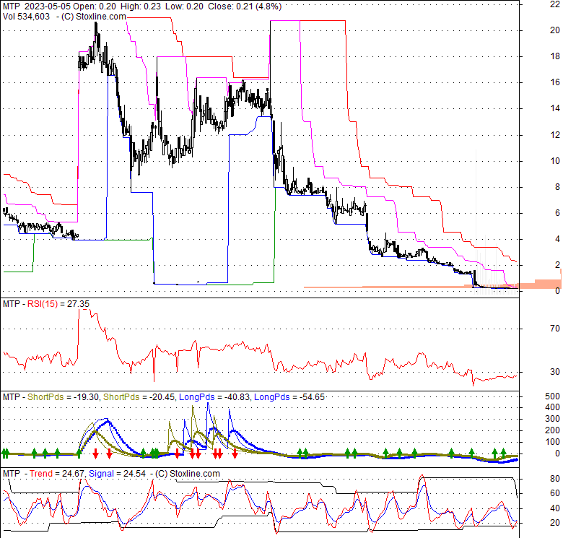Image resolution: width=563 pixels, height=538 pixels.
Task: Click the ShortPds = -20.45 readout
Action: click(x=139, y=397)
